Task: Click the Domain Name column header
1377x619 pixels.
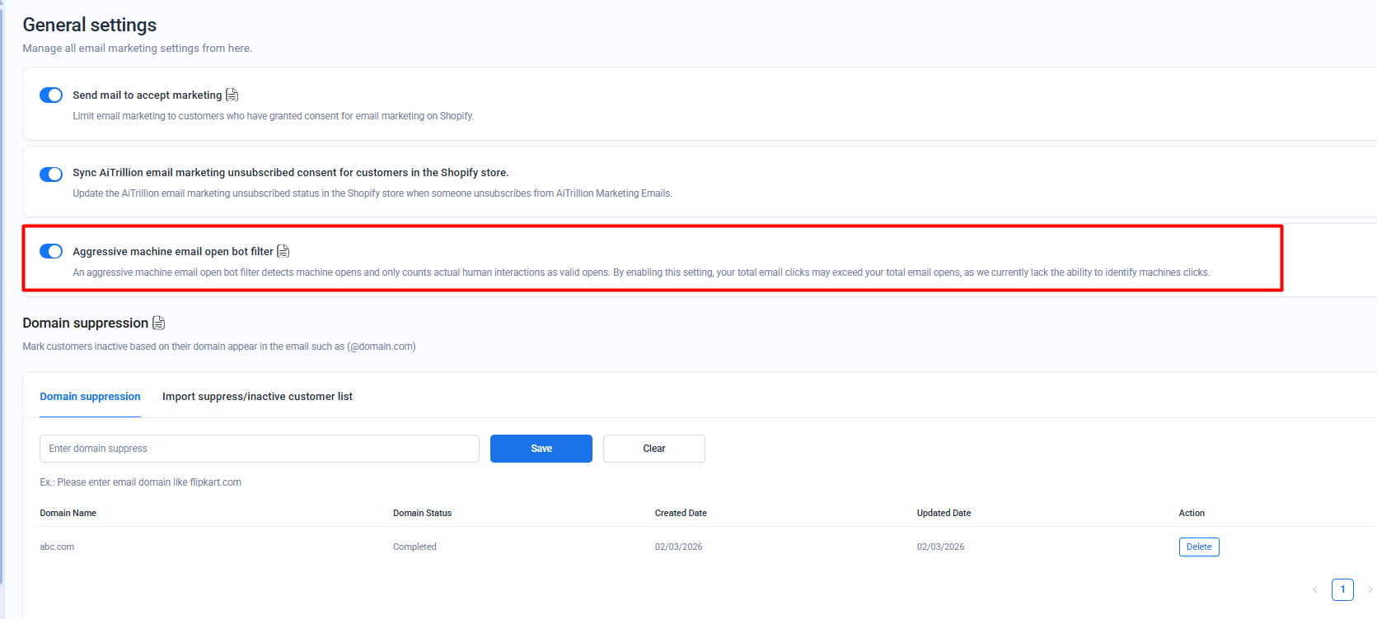Action: coord(68,513)
